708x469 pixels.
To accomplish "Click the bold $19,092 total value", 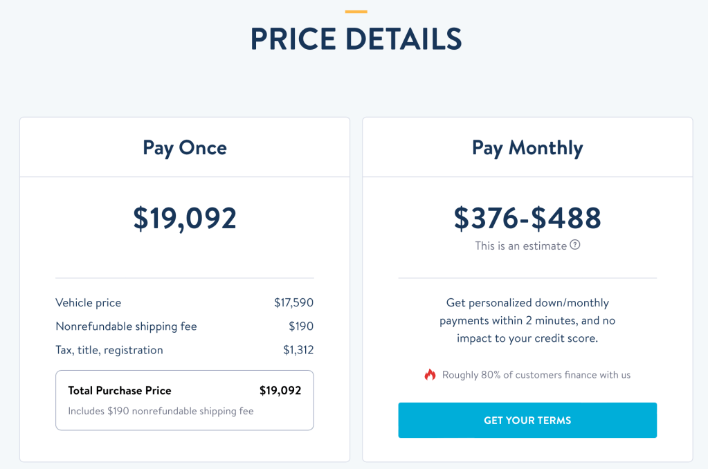I will click(x=280, y=390).
